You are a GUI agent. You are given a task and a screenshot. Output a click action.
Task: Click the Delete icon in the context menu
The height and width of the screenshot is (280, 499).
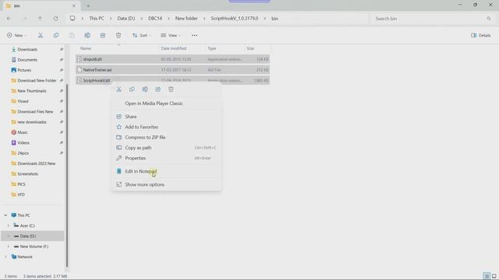[171, 89]
